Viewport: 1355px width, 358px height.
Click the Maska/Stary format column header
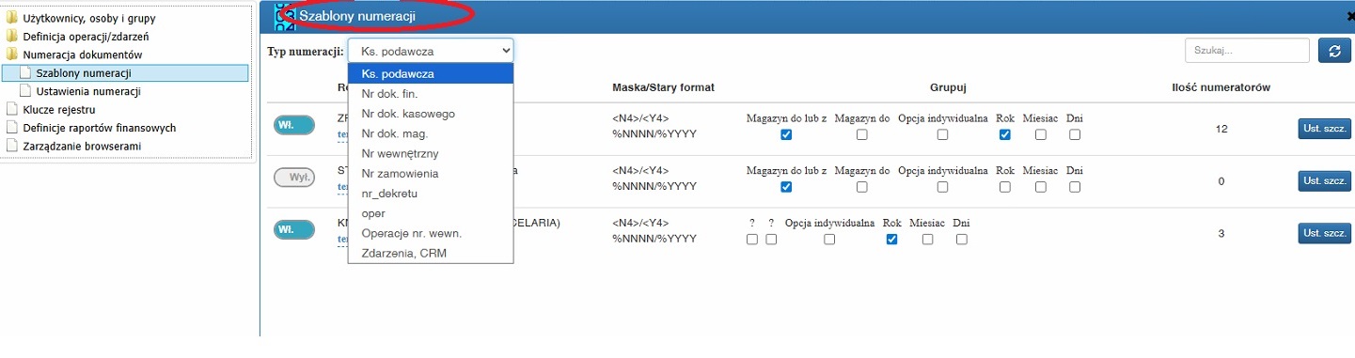[x=663, y=87]
